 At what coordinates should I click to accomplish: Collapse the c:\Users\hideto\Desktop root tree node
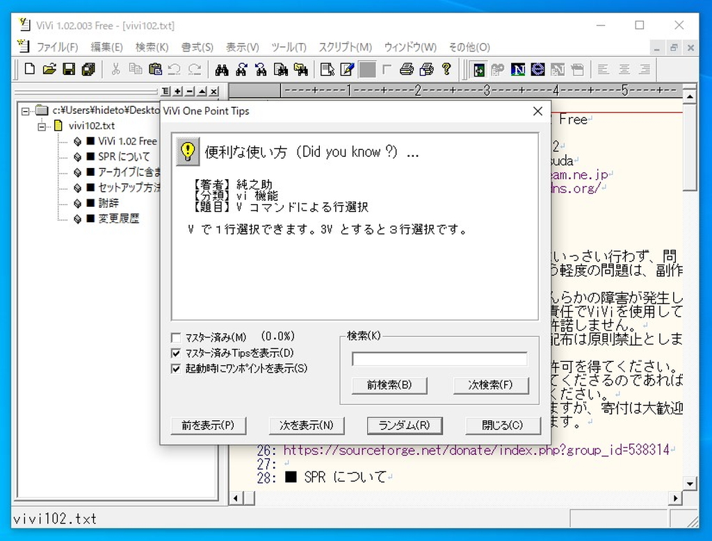(x=25, y=110)
